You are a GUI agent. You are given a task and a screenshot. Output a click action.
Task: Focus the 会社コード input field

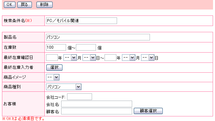click(80, 97)
